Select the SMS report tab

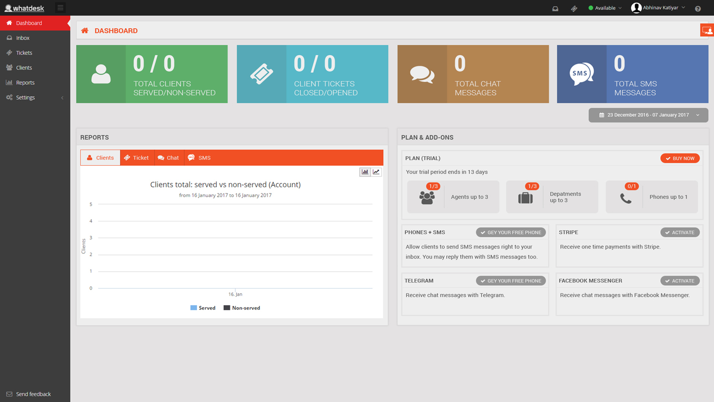click(199, 158)
